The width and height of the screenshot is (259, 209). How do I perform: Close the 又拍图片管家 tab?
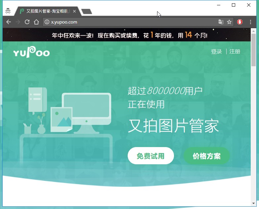[74, 11]
